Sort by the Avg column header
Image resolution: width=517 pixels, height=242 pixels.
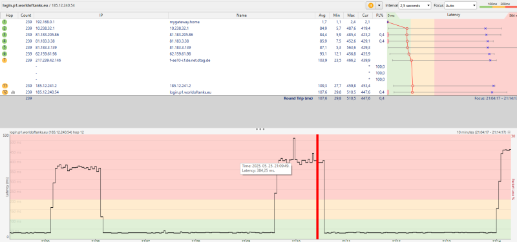point(322,15)
